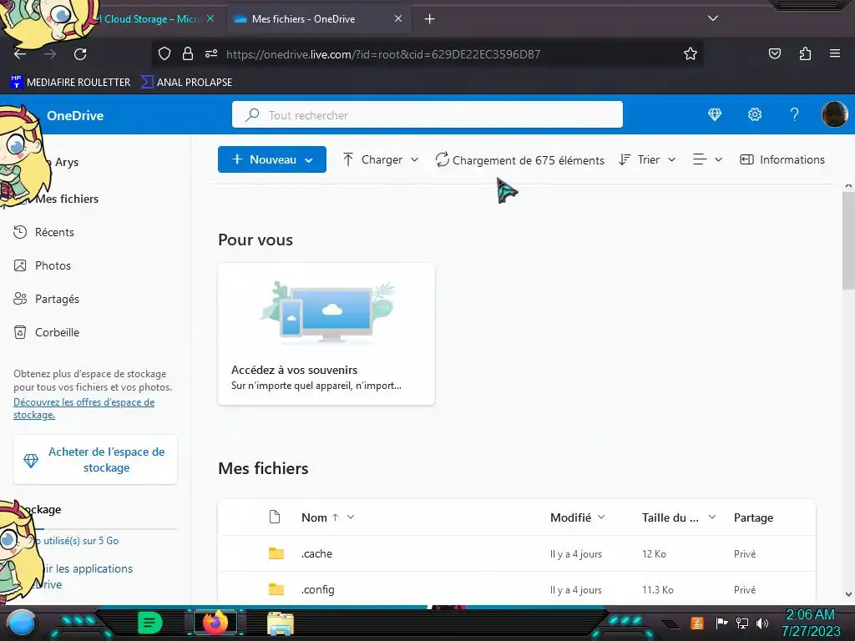
Task: Open a new browser tab
Action: coord(430,19)
